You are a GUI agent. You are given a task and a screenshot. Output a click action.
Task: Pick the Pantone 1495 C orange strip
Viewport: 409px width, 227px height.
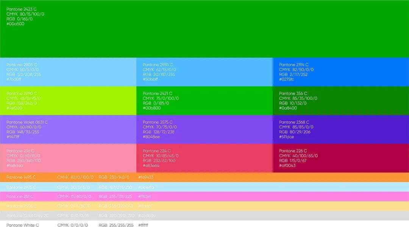(x=204, y=177)
